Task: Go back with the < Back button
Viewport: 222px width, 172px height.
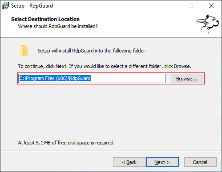Action: (x=129, y=162)
